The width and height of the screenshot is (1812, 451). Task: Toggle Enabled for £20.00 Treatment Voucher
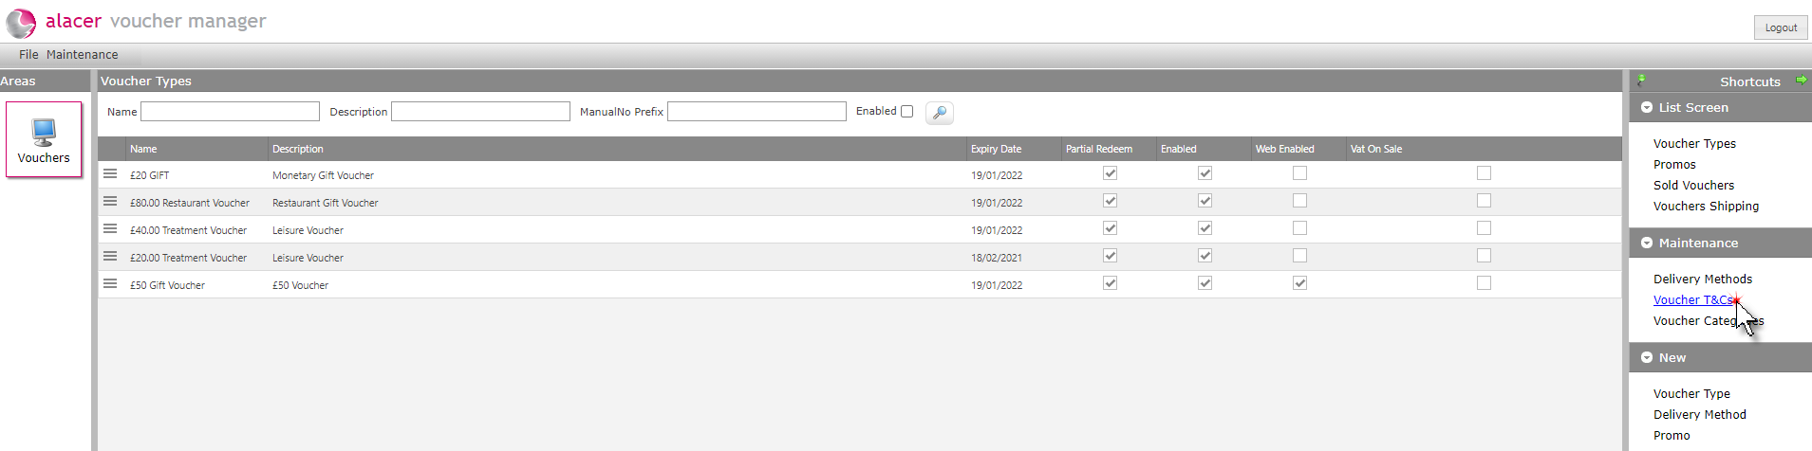1205,256
